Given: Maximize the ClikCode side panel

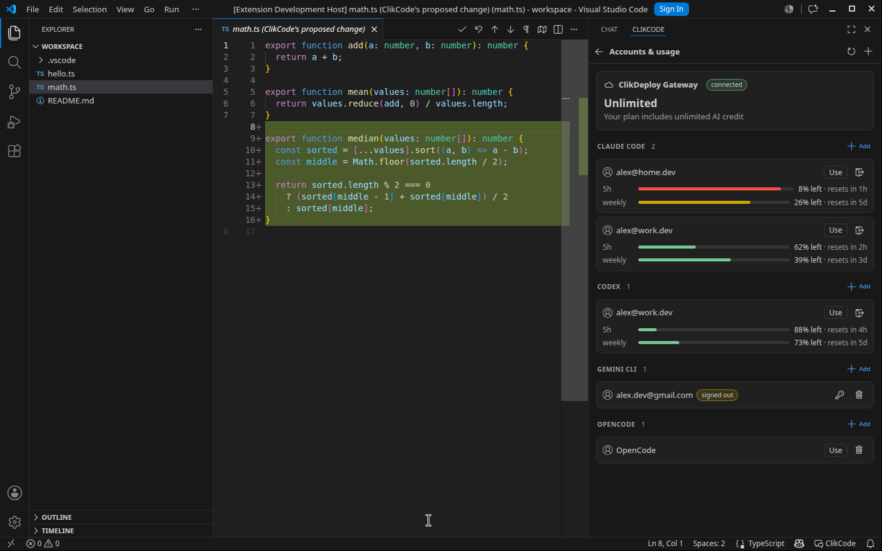Looking at the screenshot, I should point(851,29).
